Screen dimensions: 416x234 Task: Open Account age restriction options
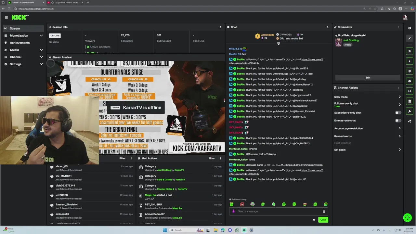pyautogui.click(x=368, y=128)
